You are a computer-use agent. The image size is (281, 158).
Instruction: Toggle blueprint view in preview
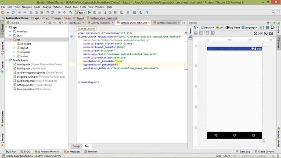tap(267, 28)
